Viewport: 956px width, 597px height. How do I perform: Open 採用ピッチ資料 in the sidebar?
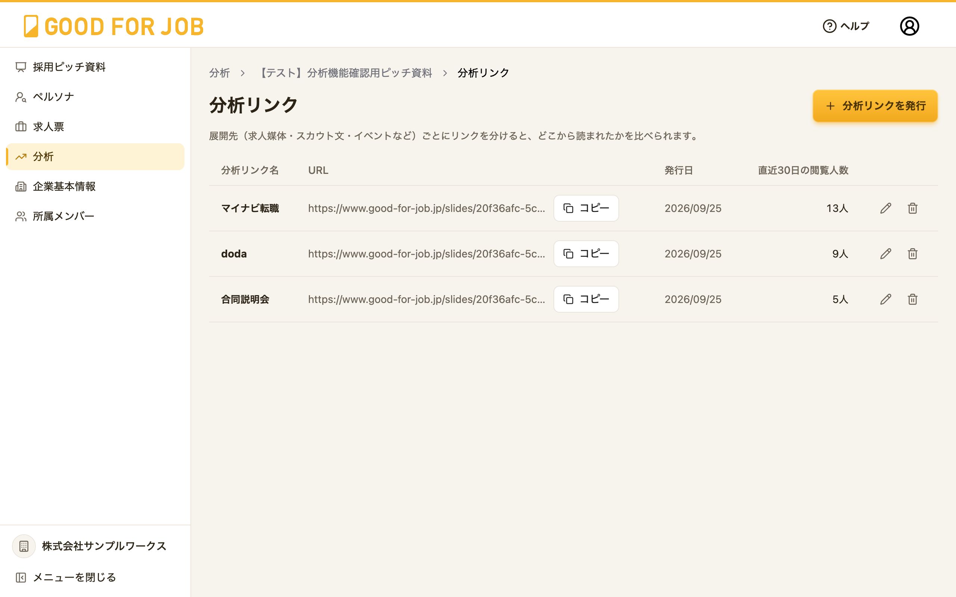coord(95,67)
